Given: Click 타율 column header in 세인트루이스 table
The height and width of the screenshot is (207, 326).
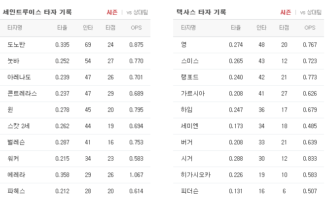Looking at the screenshot, I should [62, 28].
